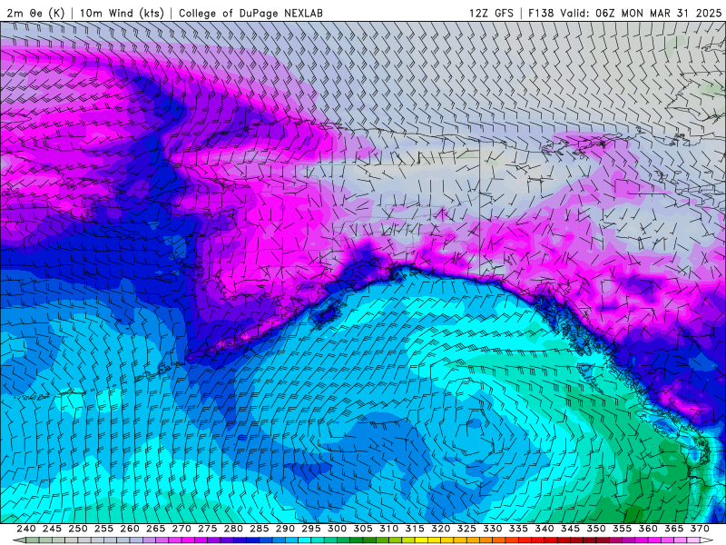Select the 355 value on the color scale
Screen dimensions: 726x545
point(623,529)
